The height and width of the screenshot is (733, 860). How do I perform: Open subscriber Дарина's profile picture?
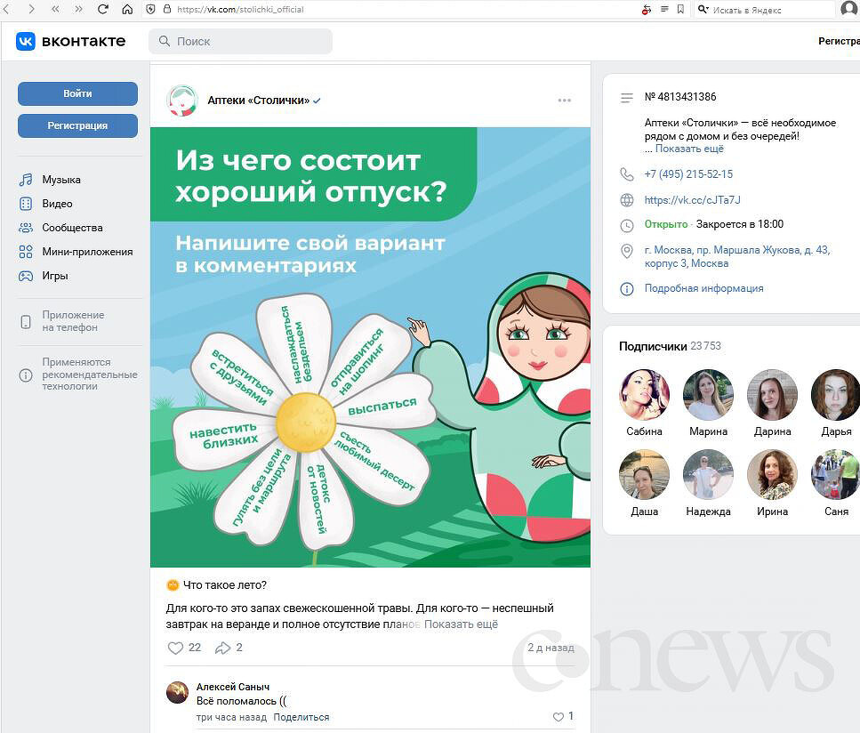point(772,394)
